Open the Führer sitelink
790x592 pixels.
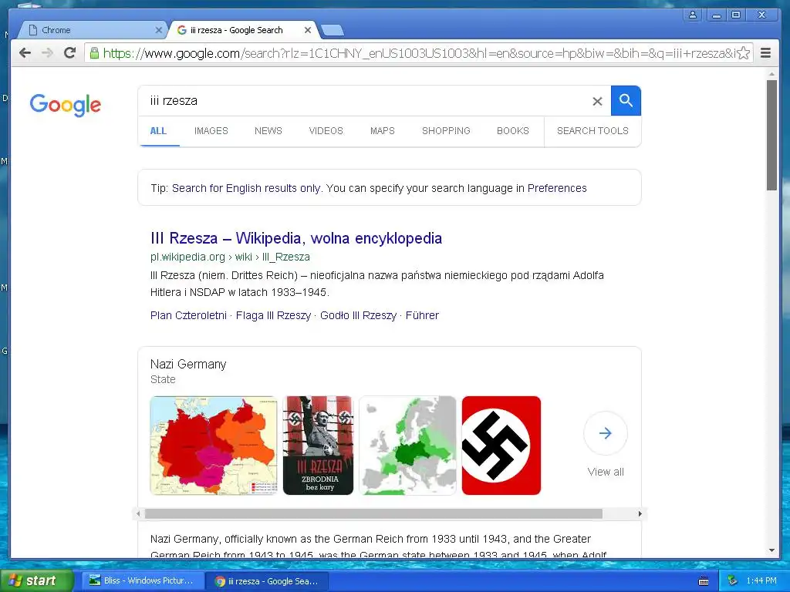point(422,315)
